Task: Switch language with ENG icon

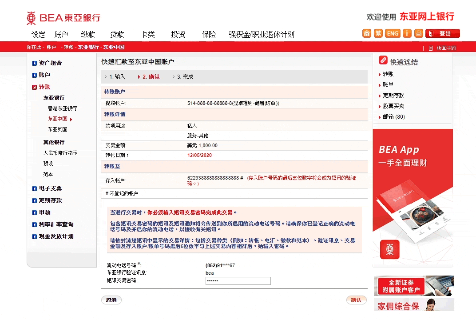Action: coord(393,33)
